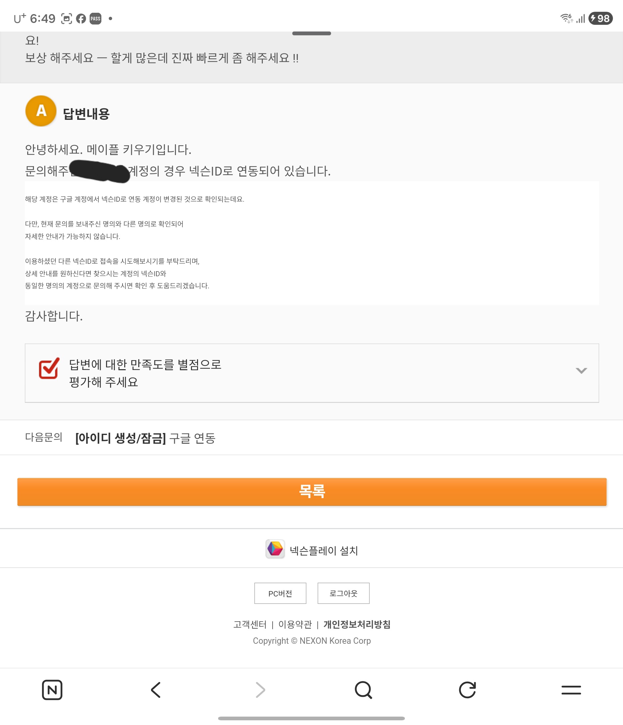
Task: Tap the red checkmark rating icon
Action: (x=49, y=368)
